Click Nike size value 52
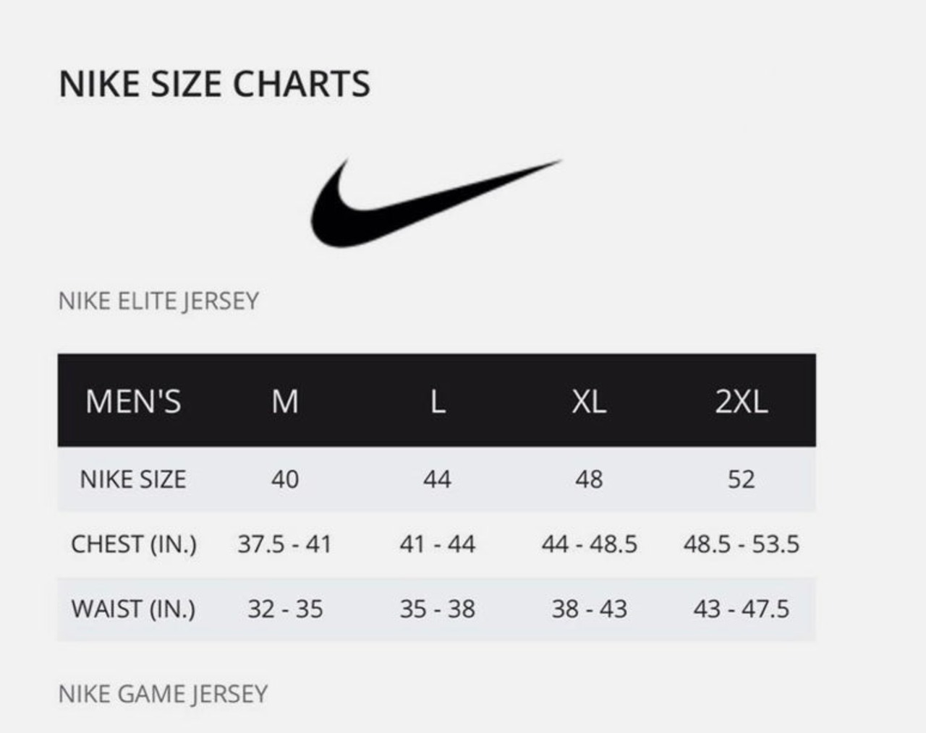 tap(741, 479)
